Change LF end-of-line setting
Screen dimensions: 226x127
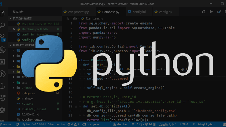pos(193,125)
